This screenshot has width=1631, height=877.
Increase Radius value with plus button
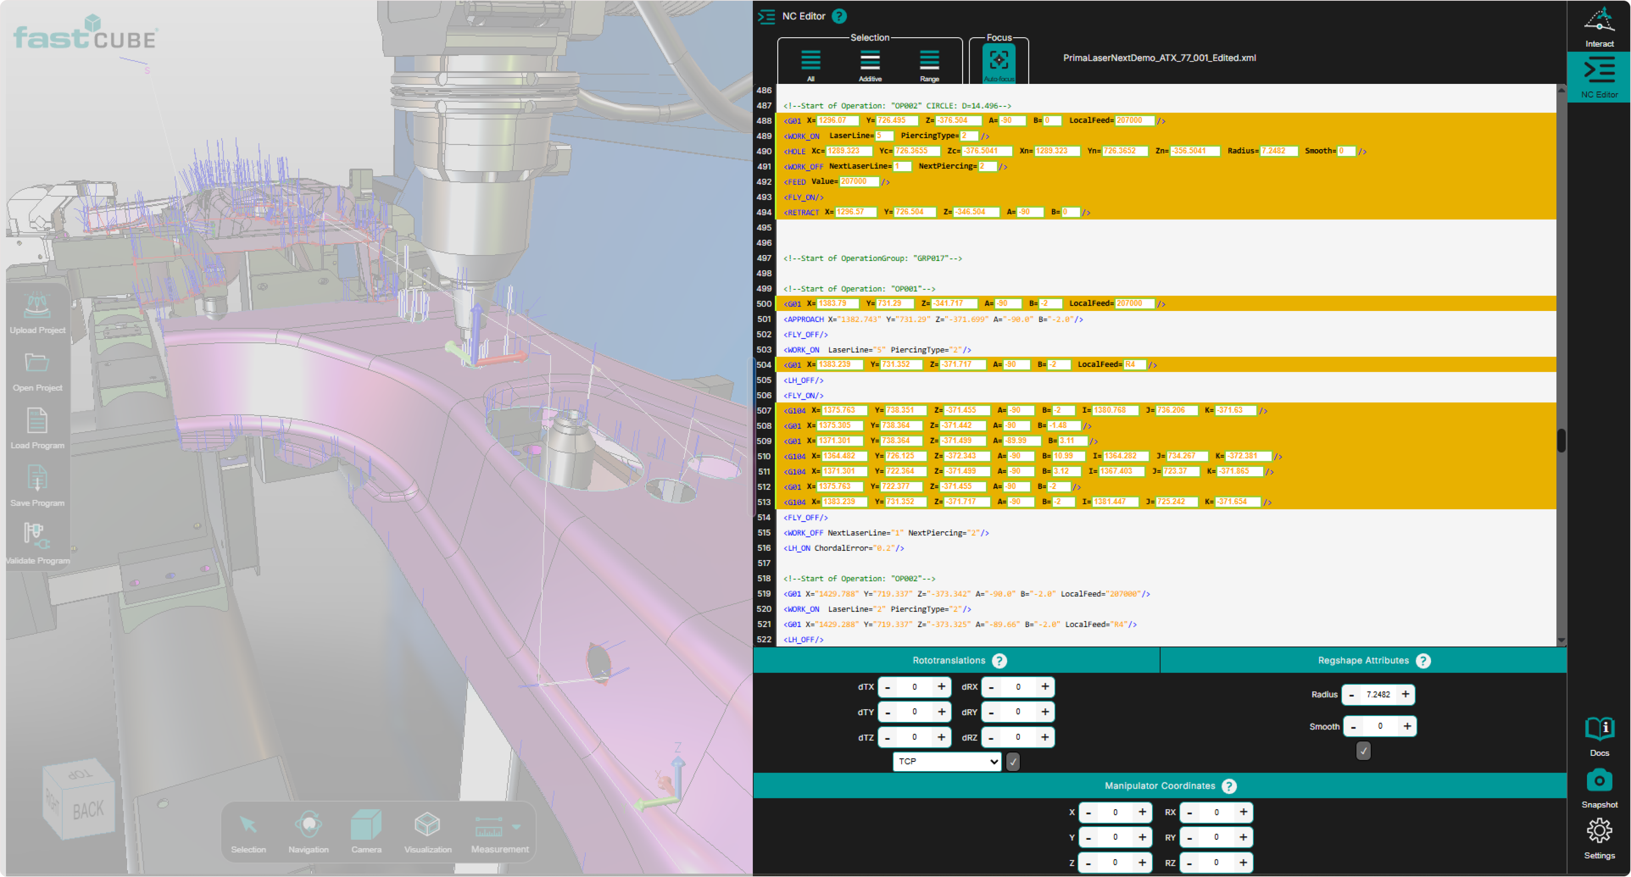pos(1405,695)
